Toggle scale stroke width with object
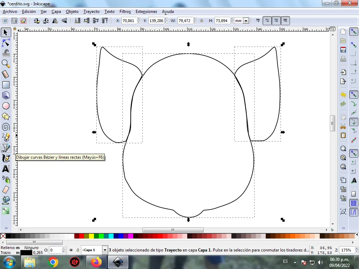359x269 pixels. (258, 21)
